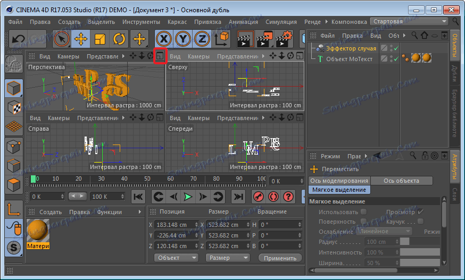
Task: Select Polygons mode in left sidebar
Action: pyautogui.click(x=14, y=184)
